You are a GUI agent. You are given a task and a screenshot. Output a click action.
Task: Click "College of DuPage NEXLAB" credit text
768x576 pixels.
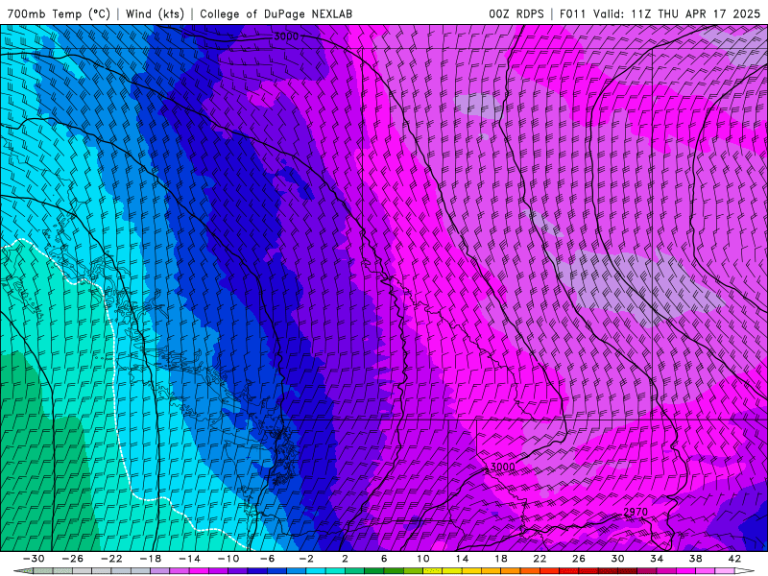click(x=276, y=13)
